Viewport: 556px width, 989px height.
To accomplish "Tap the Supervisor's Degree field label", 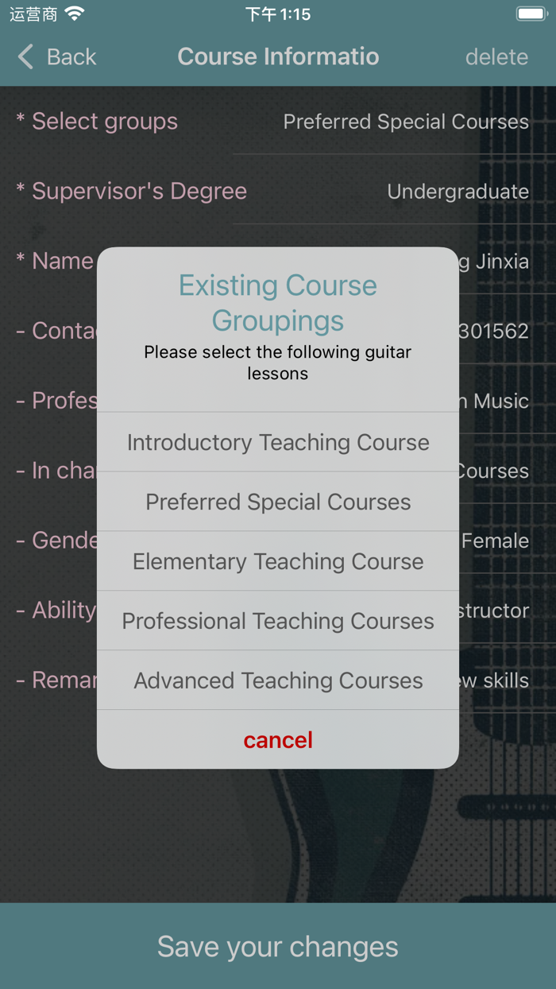I will click(x=139, y=192).
